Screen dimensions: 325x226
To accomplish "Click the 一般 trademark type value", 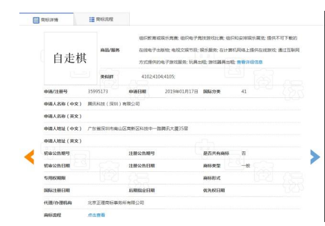I will (x=246, y=166).
